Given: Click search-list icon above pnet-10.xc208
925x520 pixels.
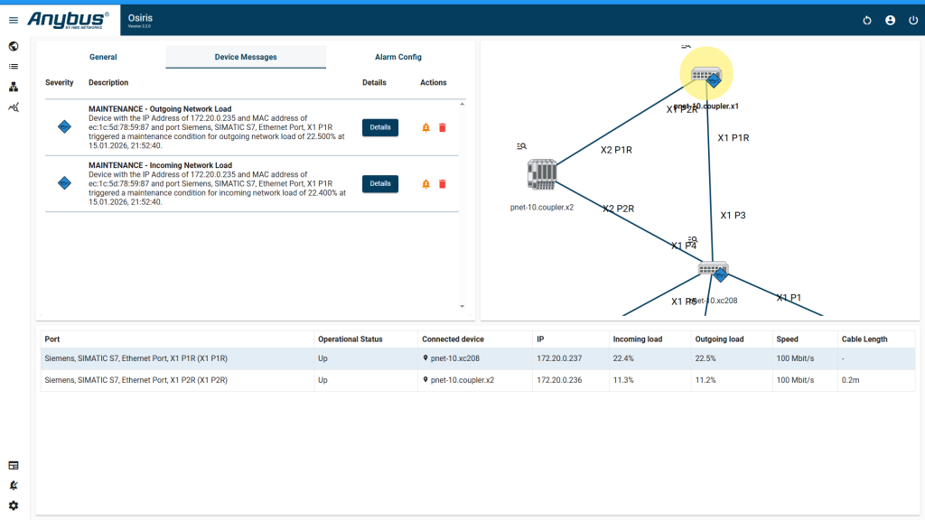Looking at the screenshot, I should pyautogui.click(x=692, y=240).
